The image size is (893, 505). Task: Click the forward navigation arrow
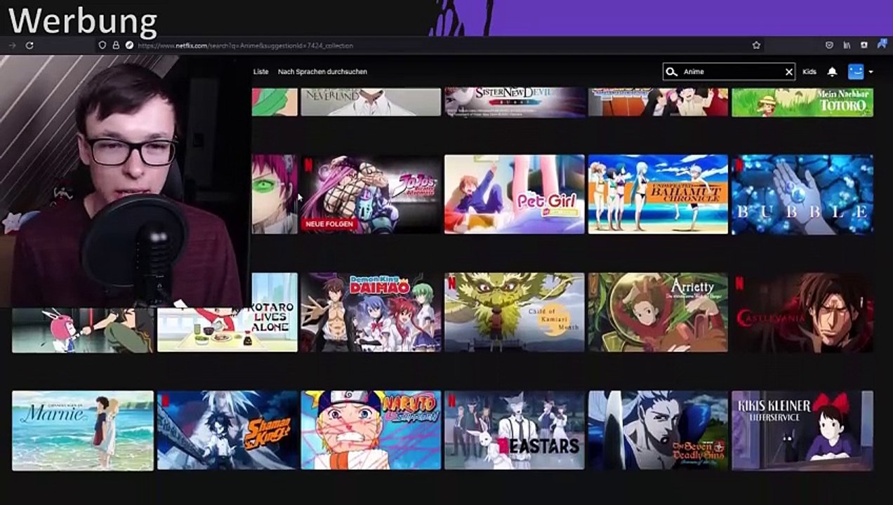(12, 46)
